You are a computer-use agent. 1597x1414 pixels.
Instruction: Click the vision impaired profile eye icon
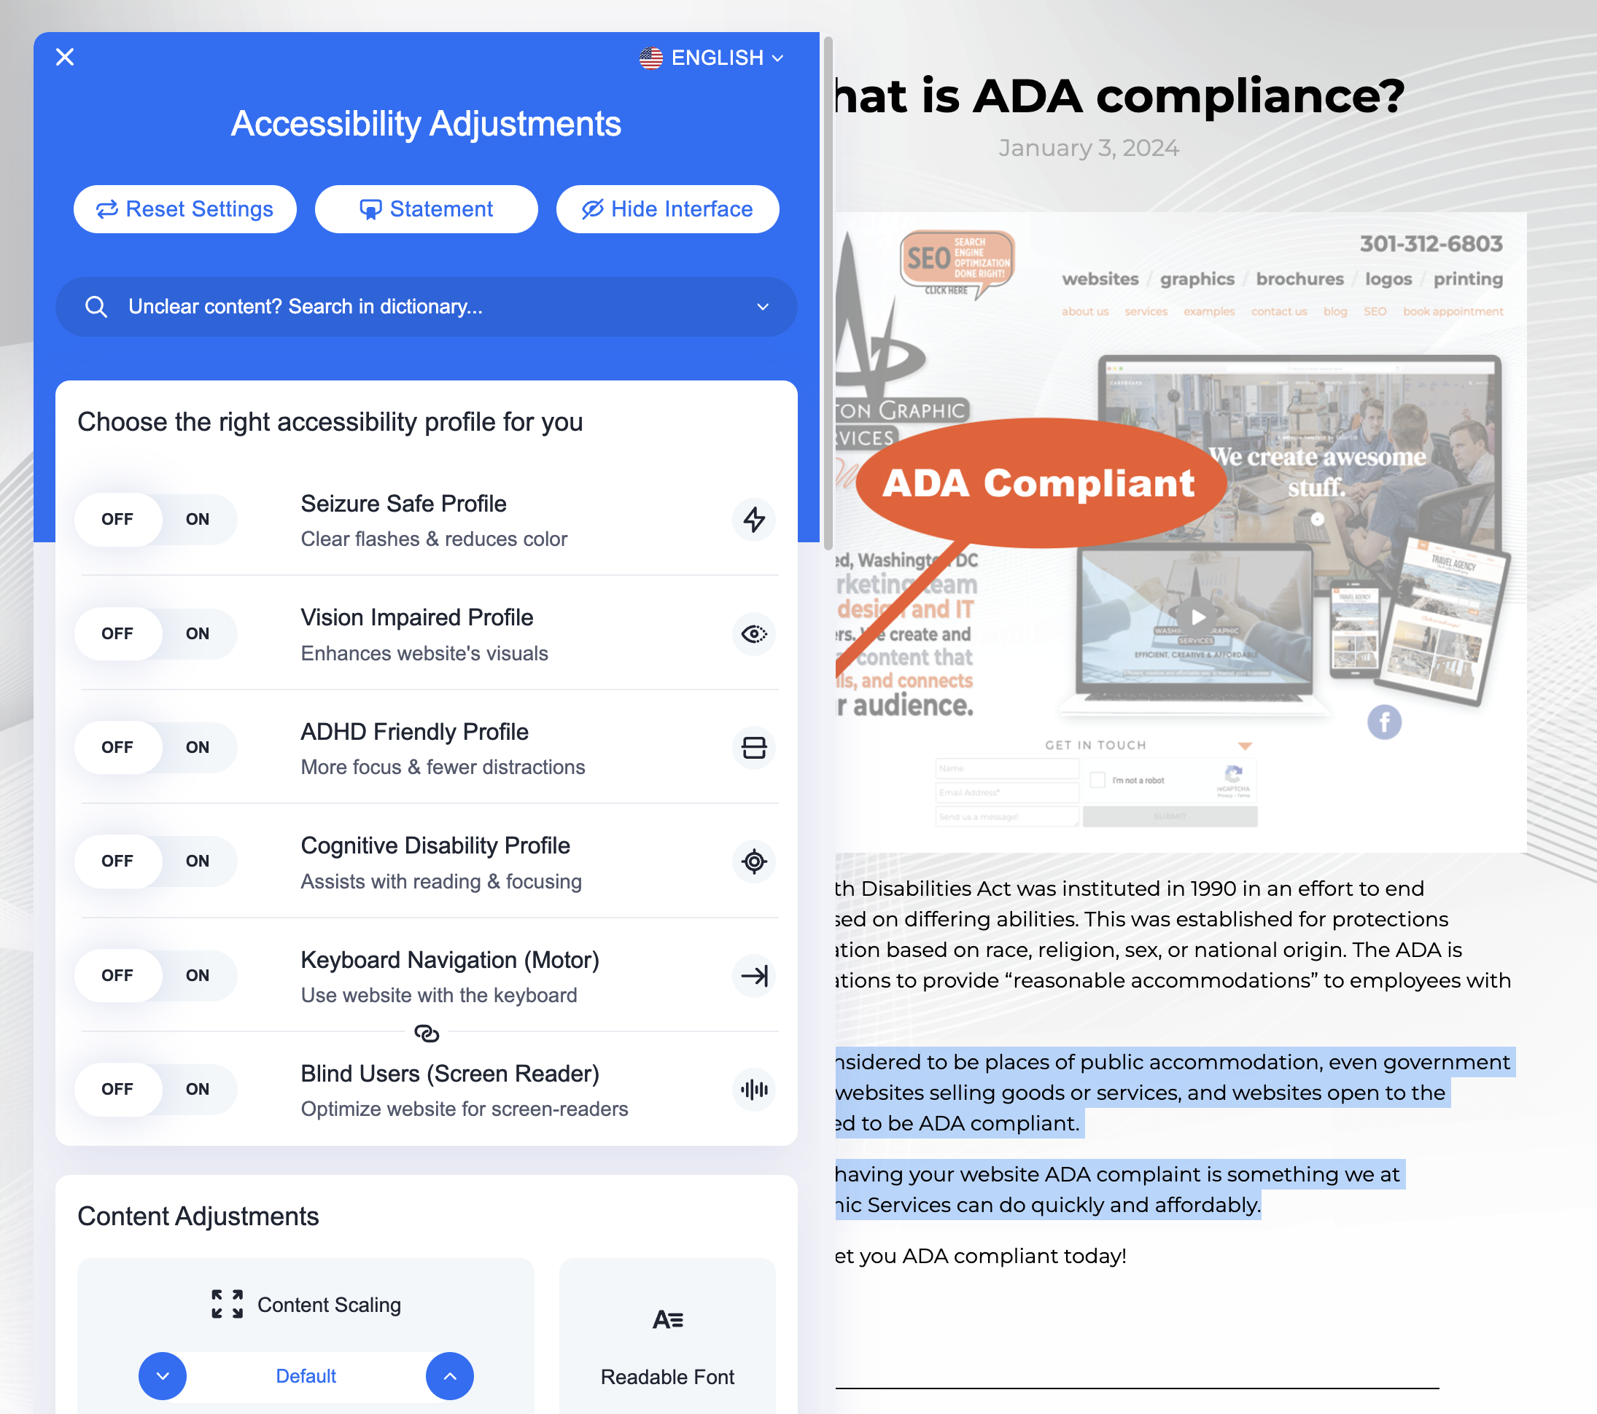[752, 633]
